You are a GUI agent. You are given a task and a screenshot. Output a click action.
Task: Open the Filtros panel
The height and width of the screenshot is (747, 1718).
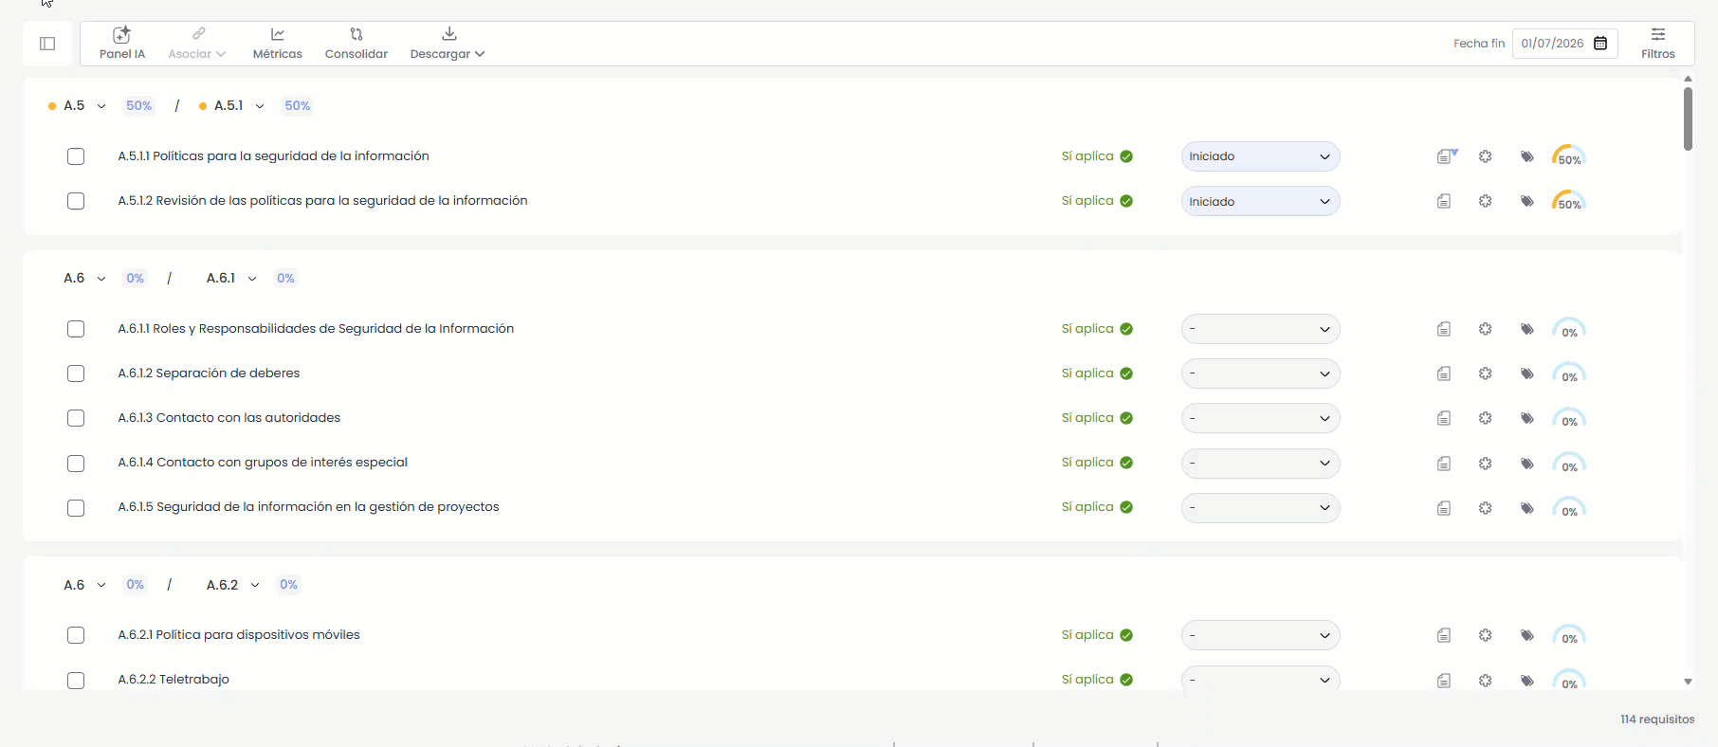click(x=1657, y=44)
